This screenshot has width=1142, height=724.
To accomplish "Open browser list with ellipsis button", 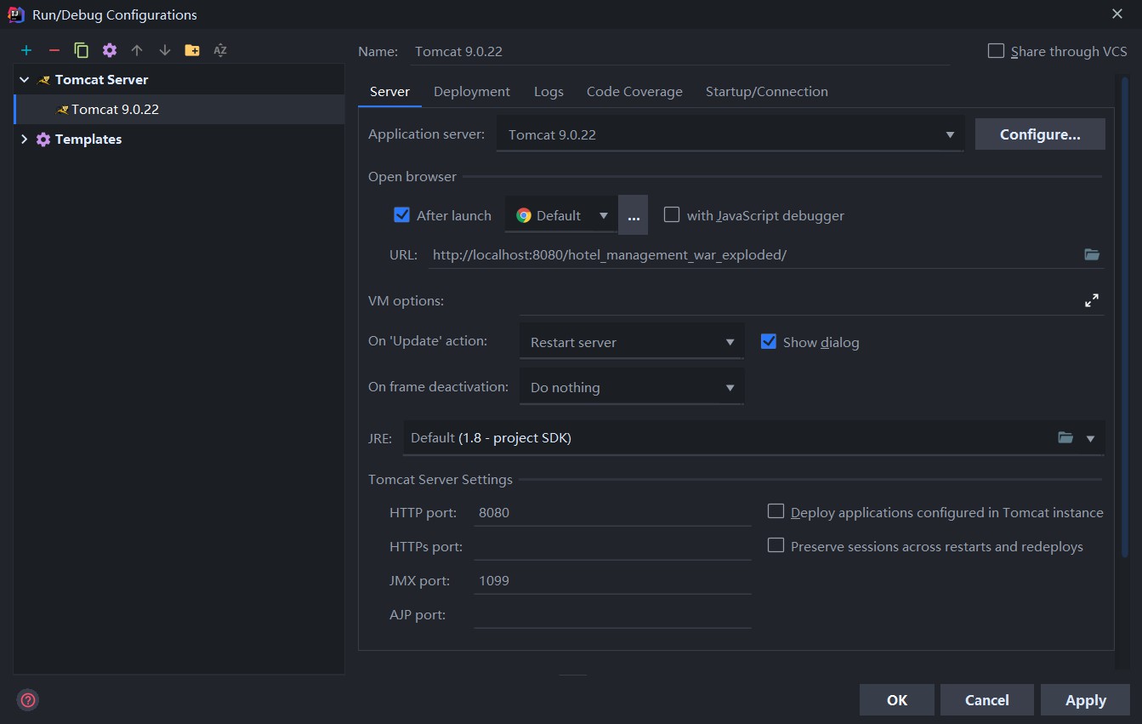I will [x=633, y=215].
